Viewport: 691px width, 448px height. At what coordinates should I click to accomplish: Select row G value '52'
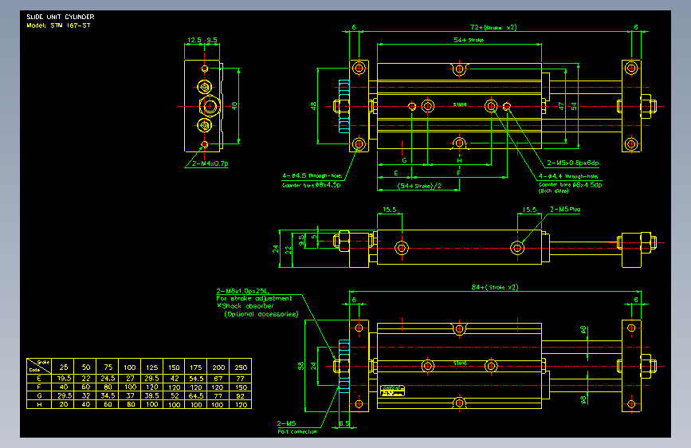[x=174, y=396]
